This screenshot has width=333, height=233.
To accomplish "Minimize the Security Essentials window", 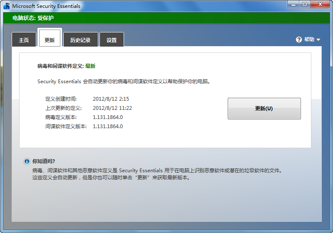I will 293,4.
